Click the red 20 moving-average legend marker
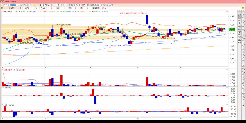The height and width of the screenshot is (123, 246). pyautogui.click(x=32, y=12)
